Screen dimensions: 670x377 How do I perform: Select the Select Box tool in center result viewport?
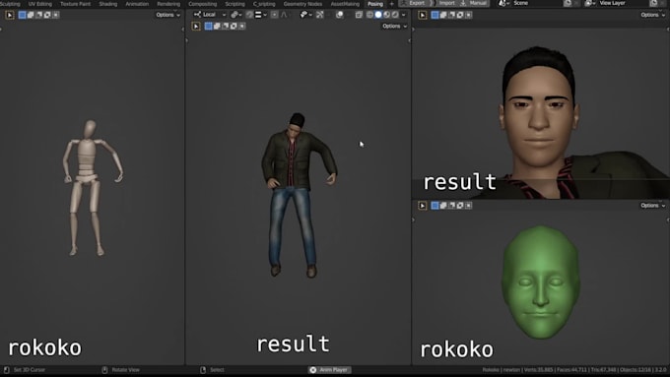196,27
